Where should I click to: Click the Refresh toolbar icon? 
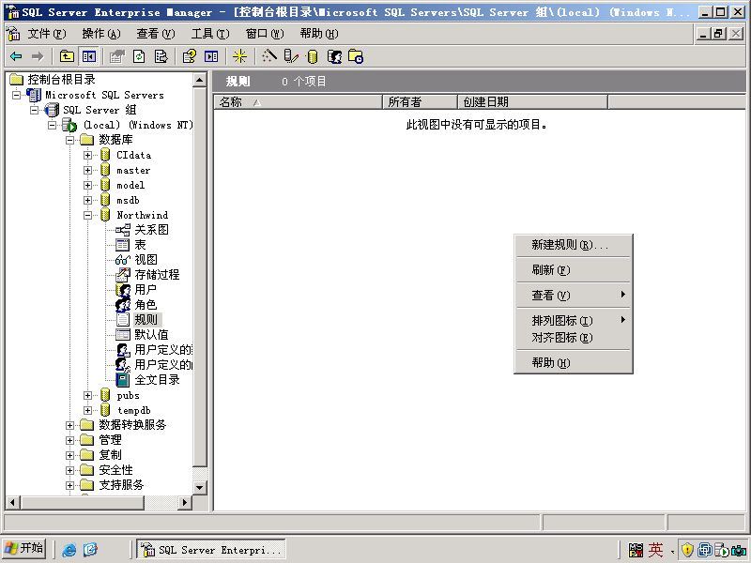click(139, 56)
